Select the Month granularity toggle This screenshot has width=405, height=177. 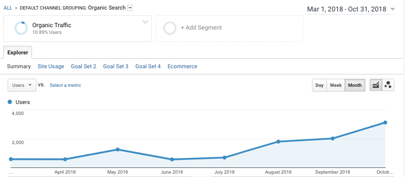355,85
